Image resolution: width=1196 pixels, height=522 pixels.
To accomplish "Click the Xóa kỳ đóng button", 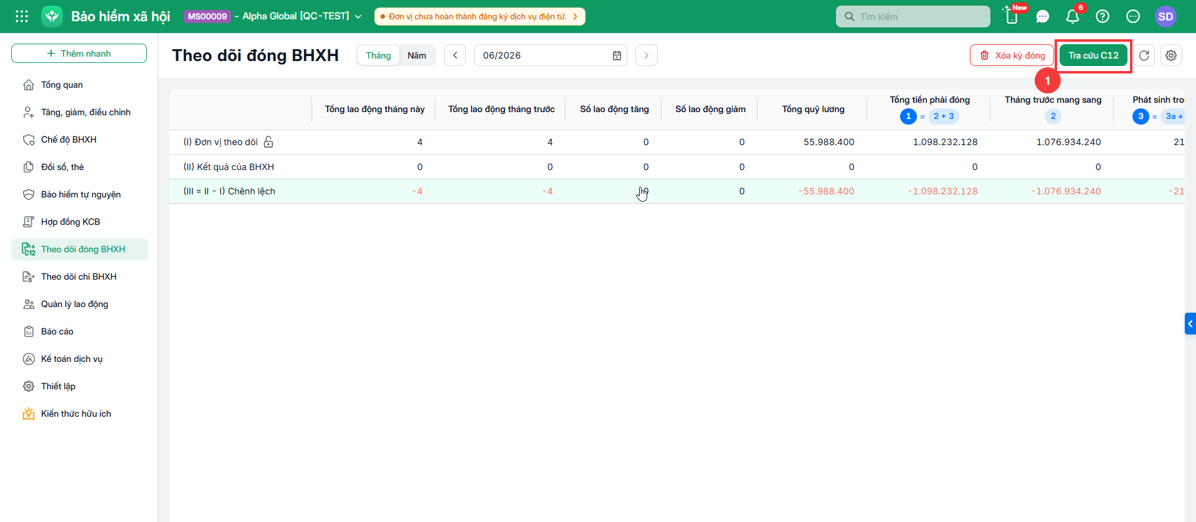I will [1012, 55].
